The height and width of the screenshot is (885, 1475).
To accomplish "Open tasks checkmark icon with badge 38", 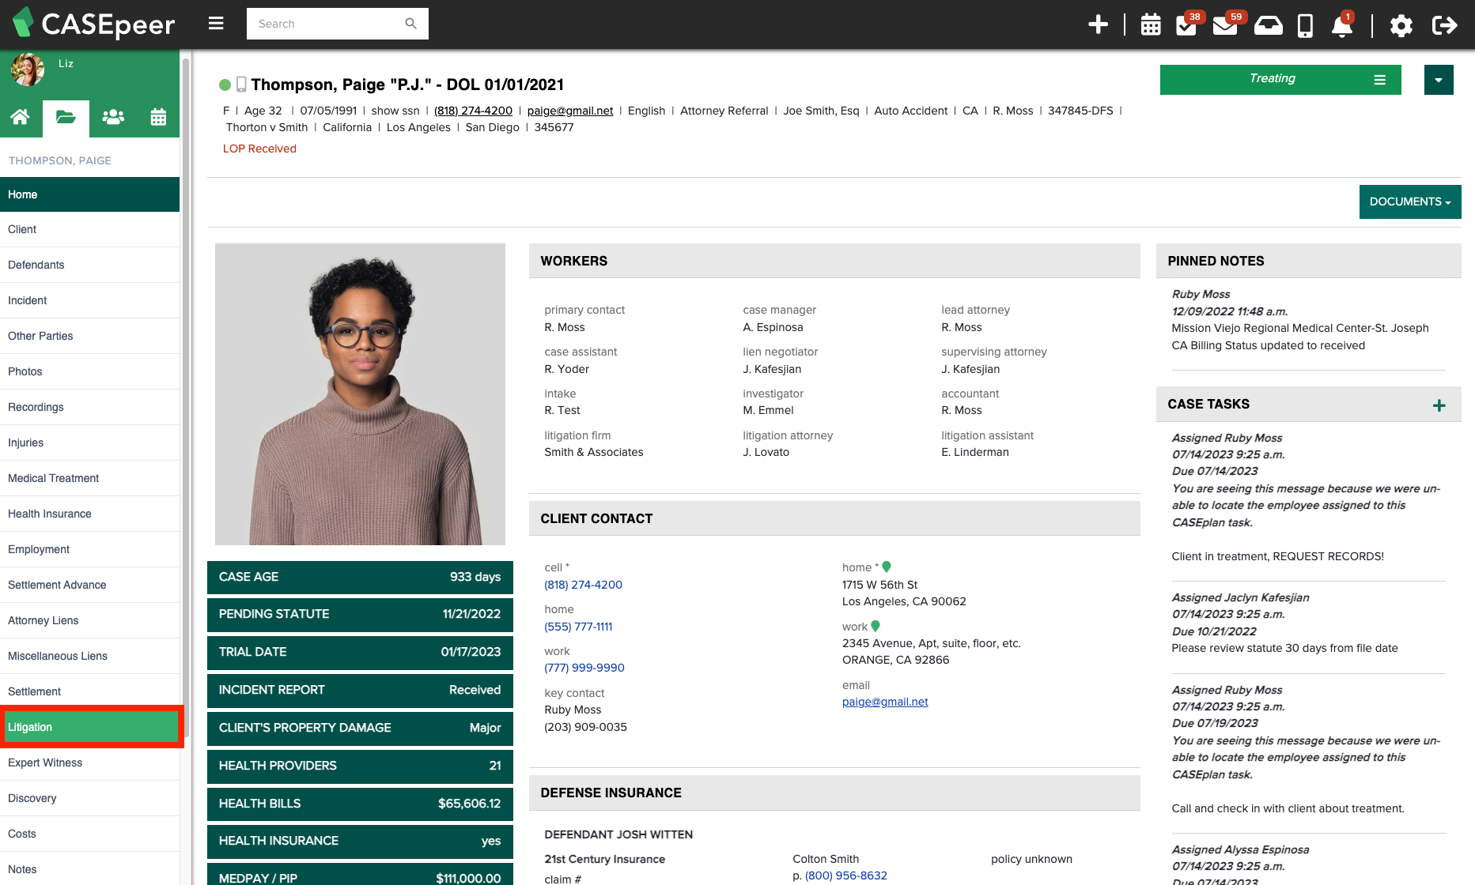I will [1186, 25].
